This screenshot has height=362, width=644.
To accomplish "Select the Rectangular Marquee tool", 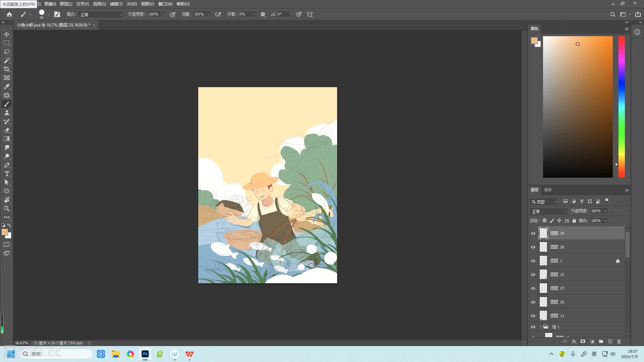I will [x=7, y=43].
